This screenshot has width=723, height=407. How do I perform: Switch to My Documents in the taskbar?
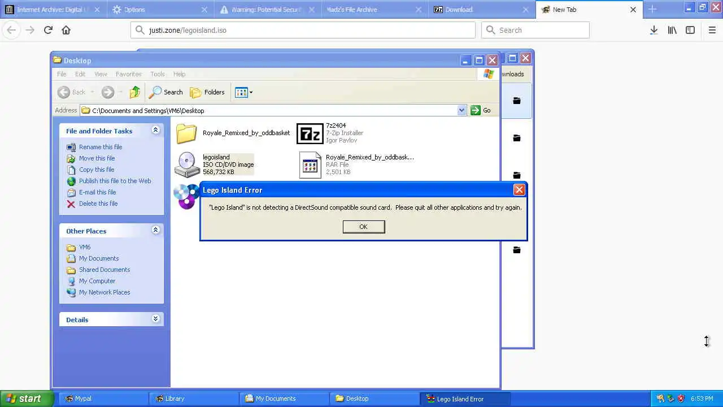(284, 399)
